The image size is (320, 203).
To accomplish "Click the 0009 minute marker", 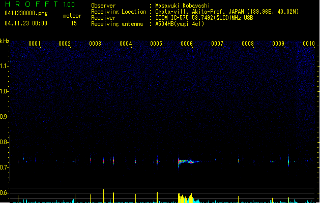I will coord(278,44).
